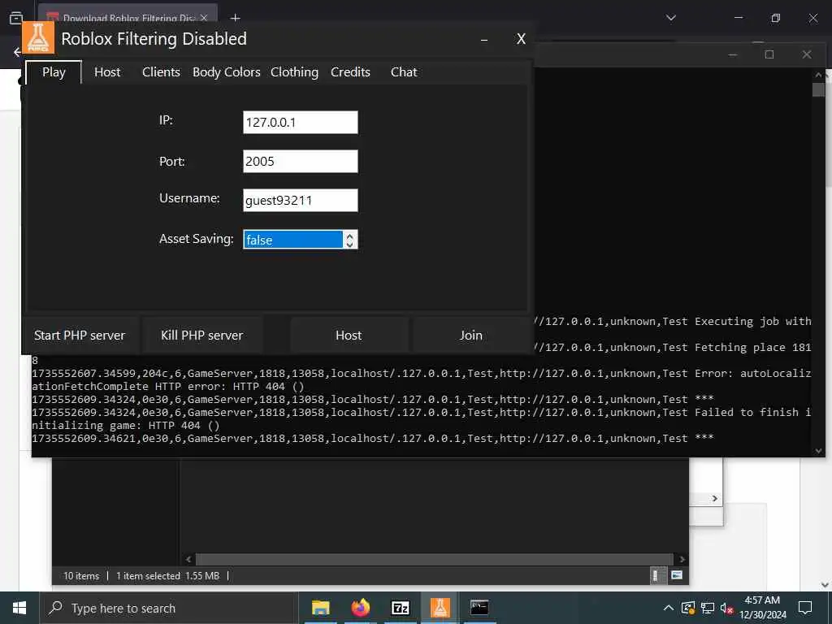The image size is (832, 624).
Task: Switch to the Play tab
Action: pyautogui.click(x=54, y=72)
